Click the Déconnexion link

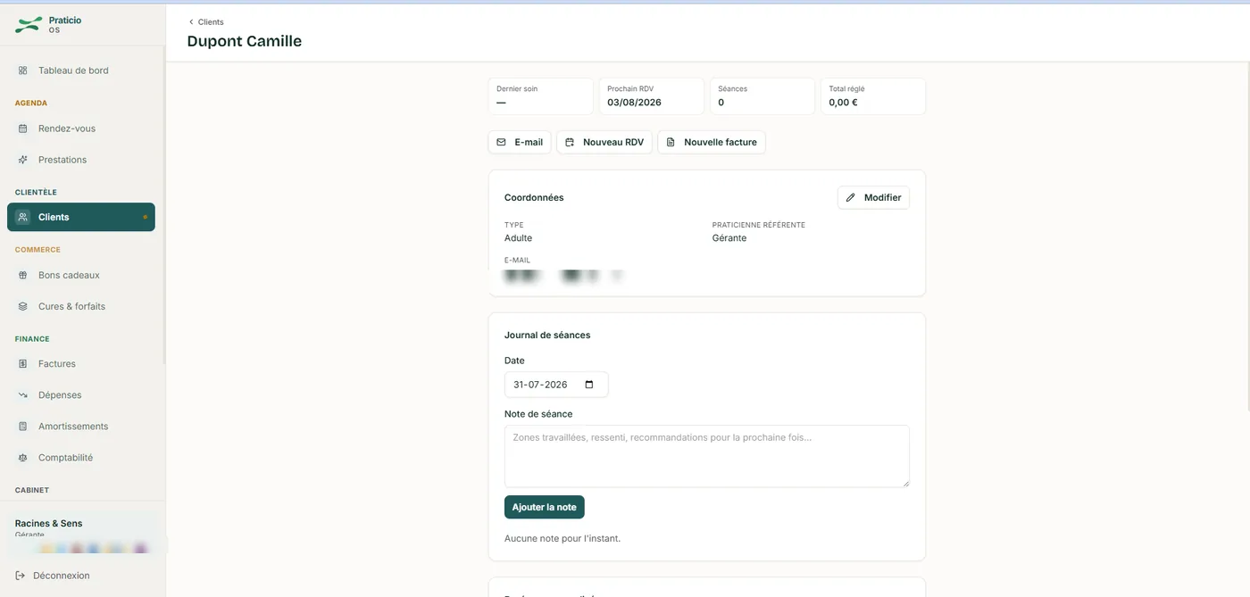(x=53, y=576)
